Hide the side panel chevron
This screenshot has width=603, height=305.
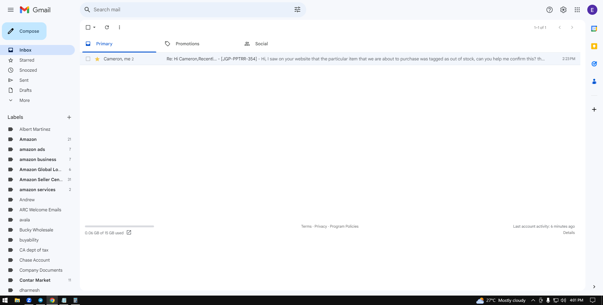[x=594, y=287]
